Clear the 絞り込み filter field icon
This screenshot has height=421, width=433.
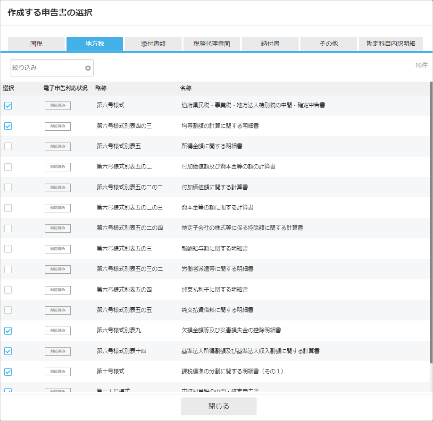tap(88, 68)
